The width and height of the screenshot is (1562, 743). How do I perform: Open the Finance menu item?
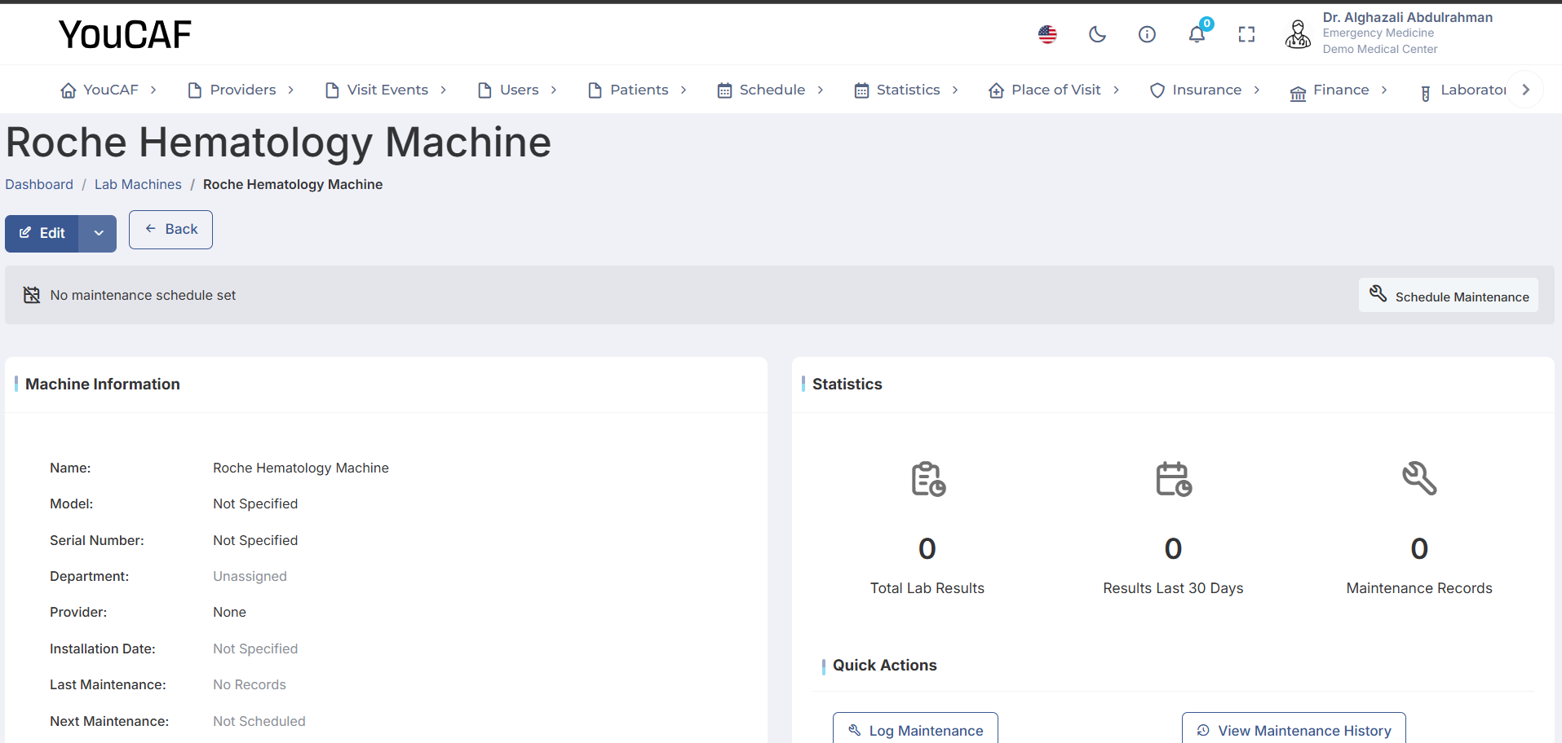1339,90
